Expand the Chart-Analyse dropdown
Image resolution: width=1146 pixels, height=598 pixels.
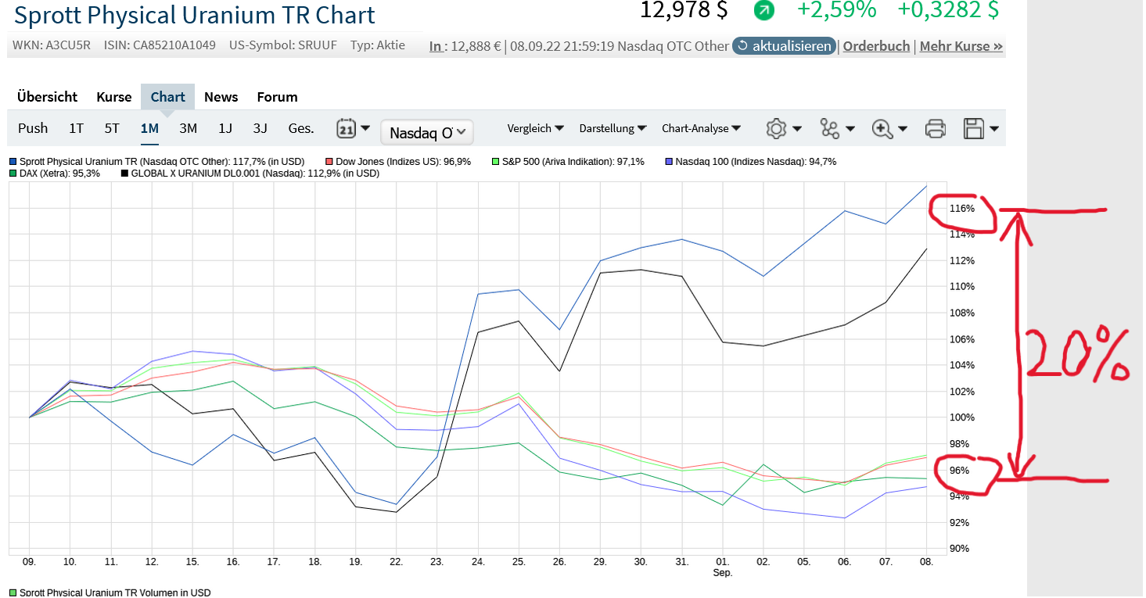[x=701, y=128]
